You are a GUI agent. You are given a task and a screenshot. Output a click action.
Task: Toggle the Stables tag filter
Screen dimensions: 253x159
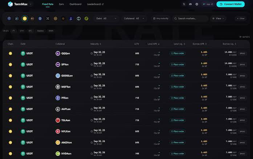40,31
